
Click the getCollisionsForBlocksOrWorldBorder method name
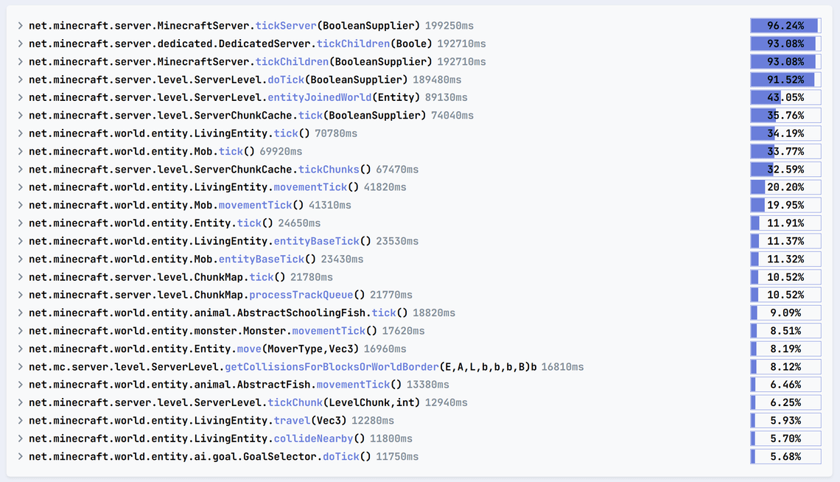(332, 366)
